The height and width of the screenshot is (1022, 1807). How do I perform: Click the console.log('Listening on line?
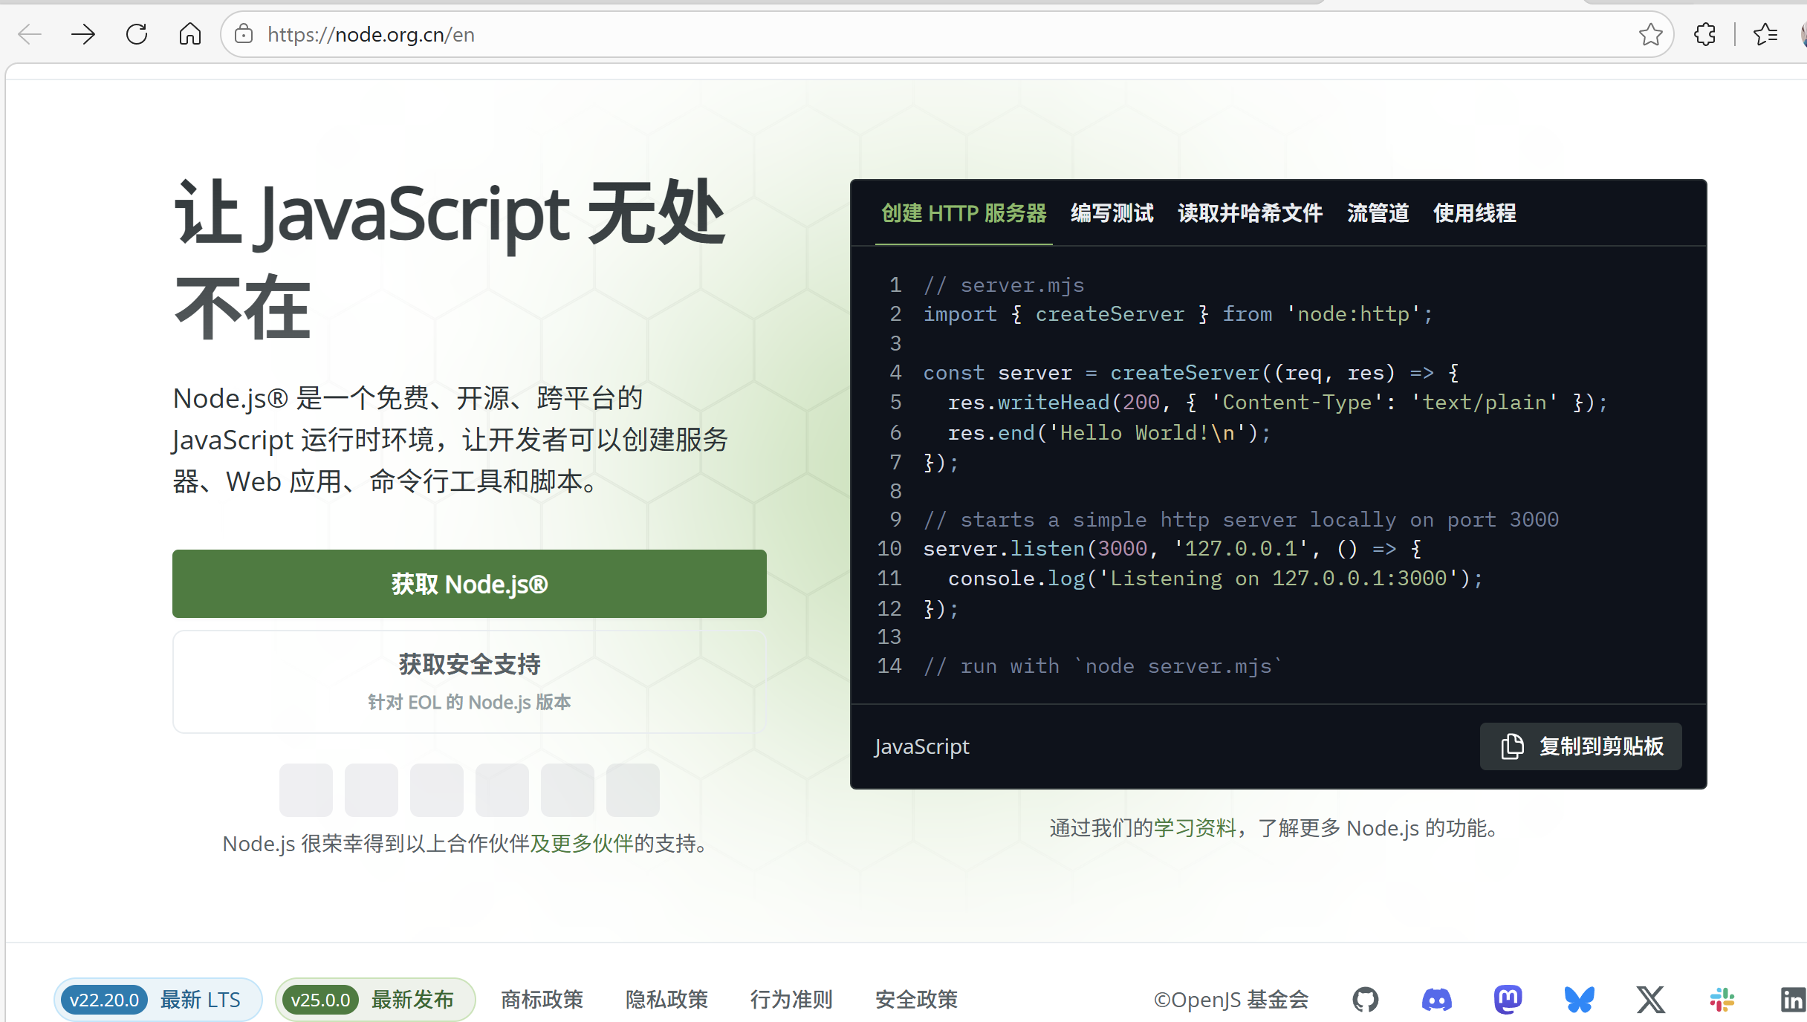1216,579
